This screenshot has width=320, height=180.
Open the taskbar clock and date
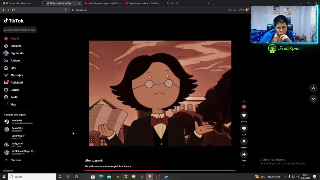point(305,177)
